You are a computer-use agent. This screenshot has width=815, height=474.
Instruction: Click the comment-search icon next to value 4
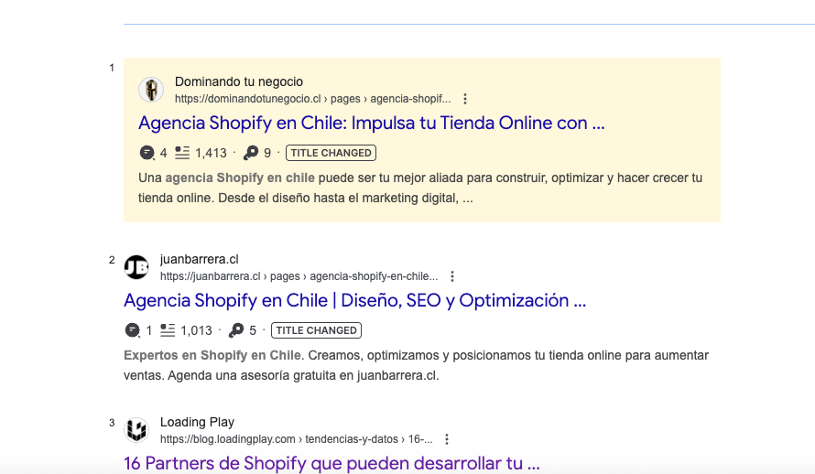pyautogui.click(x=147, y=153)
